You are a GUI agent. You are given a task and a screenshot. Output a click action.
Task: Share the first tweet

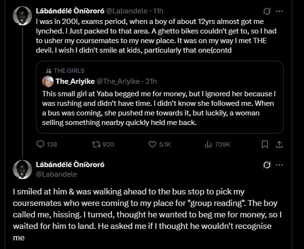tap(280, 144)
